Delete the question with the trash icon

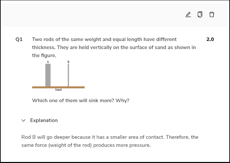tap(212, 14)
